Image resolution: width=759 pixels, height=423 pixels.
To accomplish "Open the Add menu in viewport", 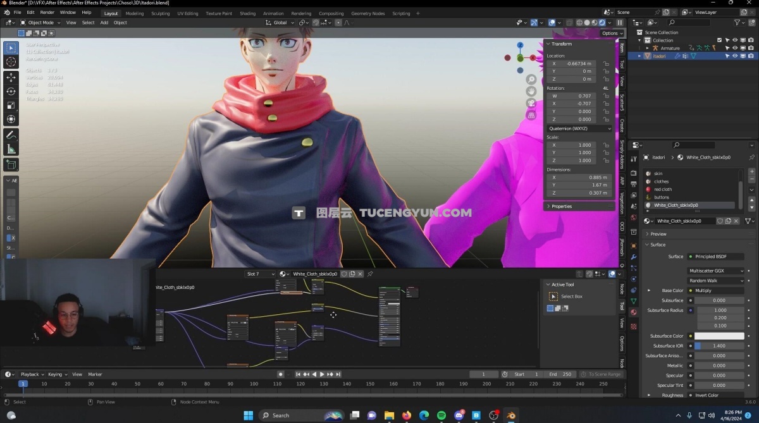I will (104, 23).
